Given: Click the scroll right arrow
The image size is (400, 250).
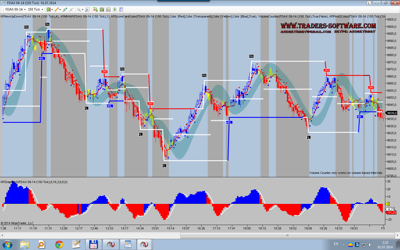Looking at the screenshot, I should click(x=397, y=235).
